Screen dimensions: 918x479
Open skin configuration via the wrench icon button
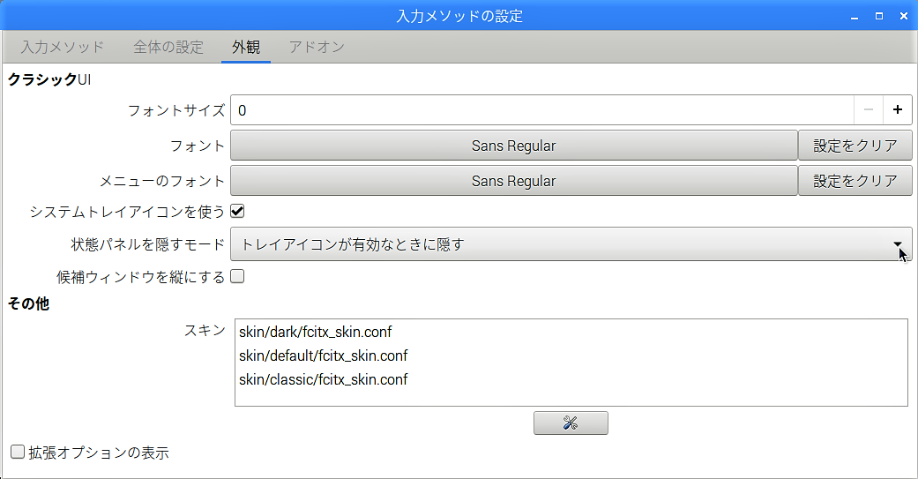pos(571,423)
